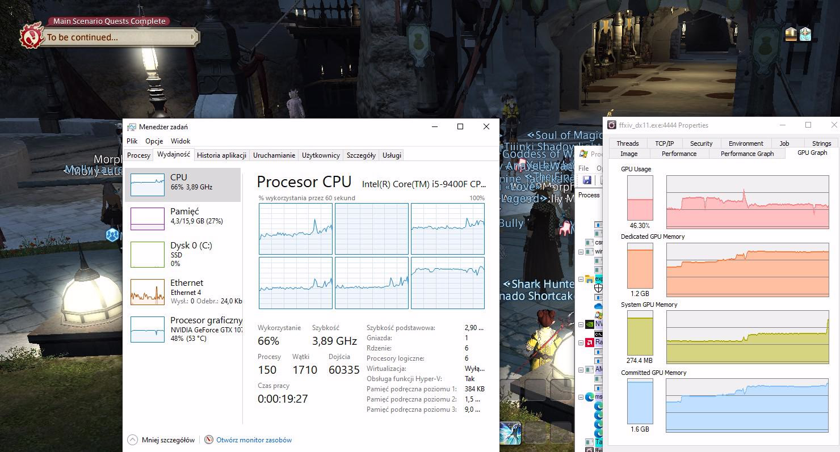Click the Task Manager title bar icon
The image size is (840, 452).
tap(132, 127)
